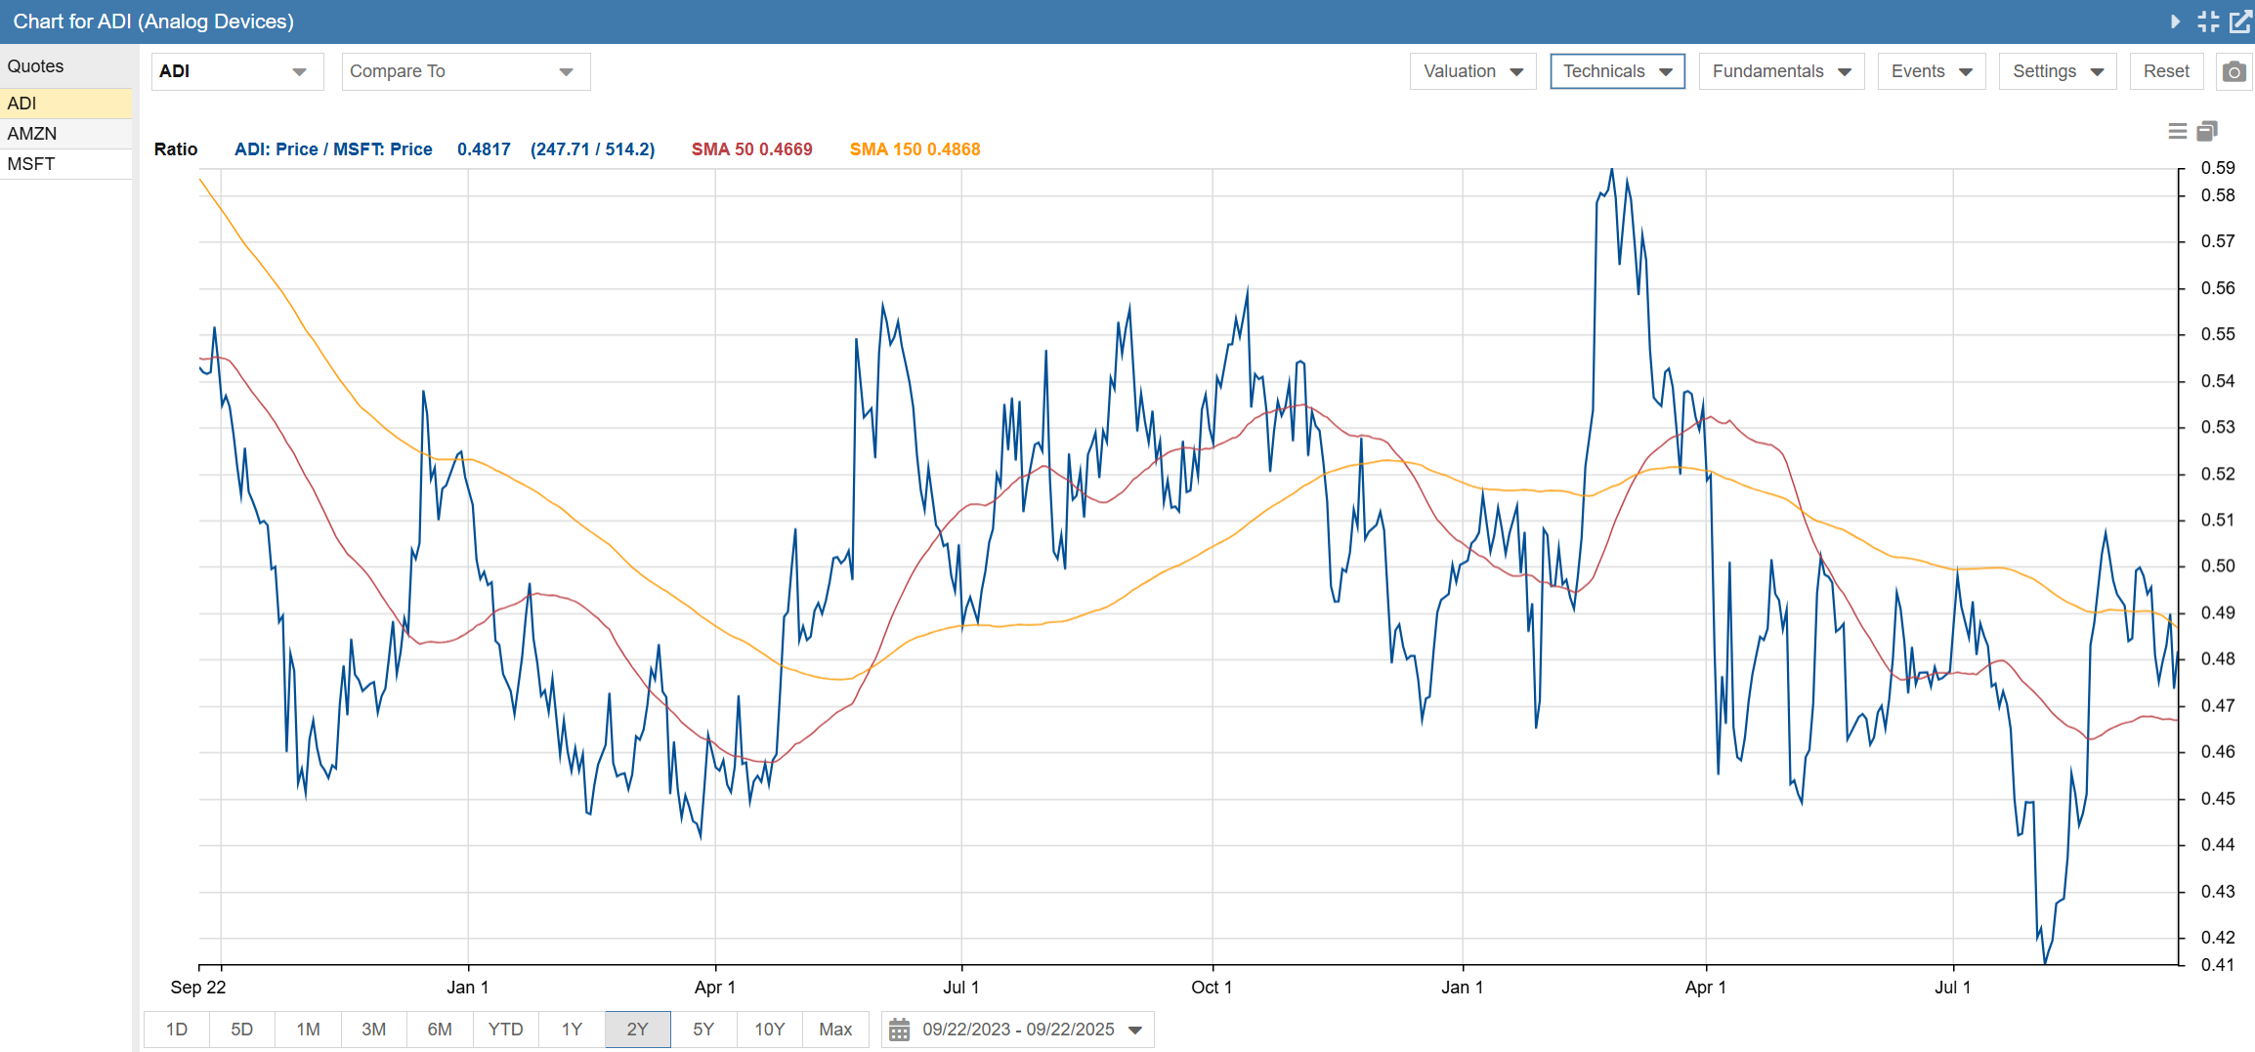Choose the 1M time range
The image size is (2255, 1052).
click(x=308, y=1030)
